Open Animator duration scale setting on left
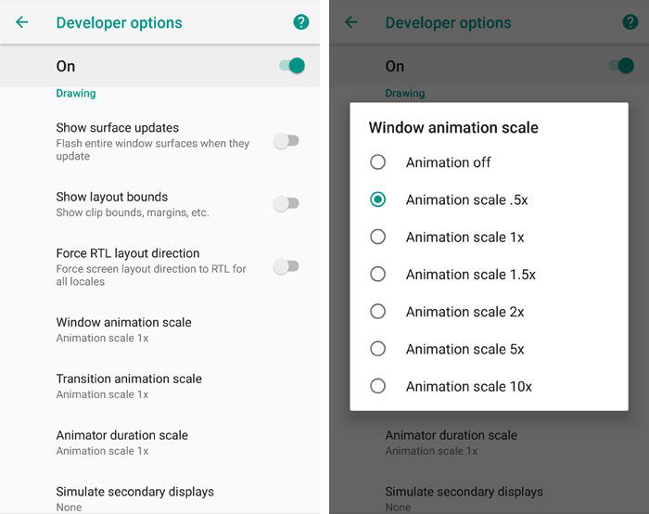The image size is (649, 514). [159, 443]
